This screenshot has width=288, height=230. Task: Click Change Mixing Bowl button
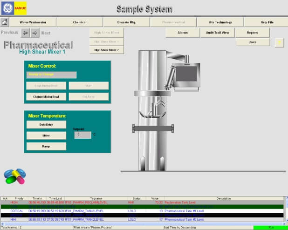pos(46,96)
